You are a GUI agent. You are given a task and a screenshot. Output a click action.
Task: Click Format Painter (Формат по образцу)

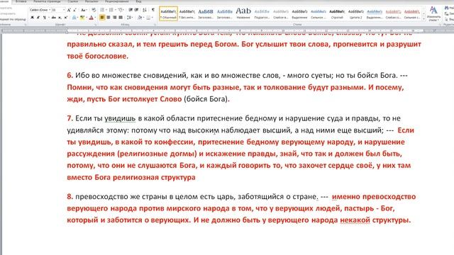[13, 19]
